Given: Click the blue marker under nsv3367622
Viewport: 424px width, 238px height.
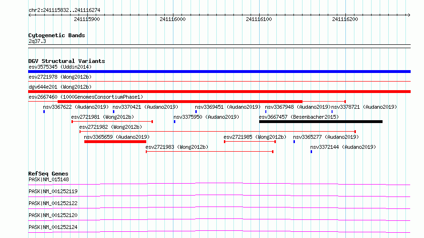Looking at the screenshot, I should (44, 112).
